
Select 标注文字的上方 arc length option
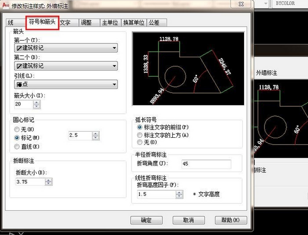[x=139, y=135]
